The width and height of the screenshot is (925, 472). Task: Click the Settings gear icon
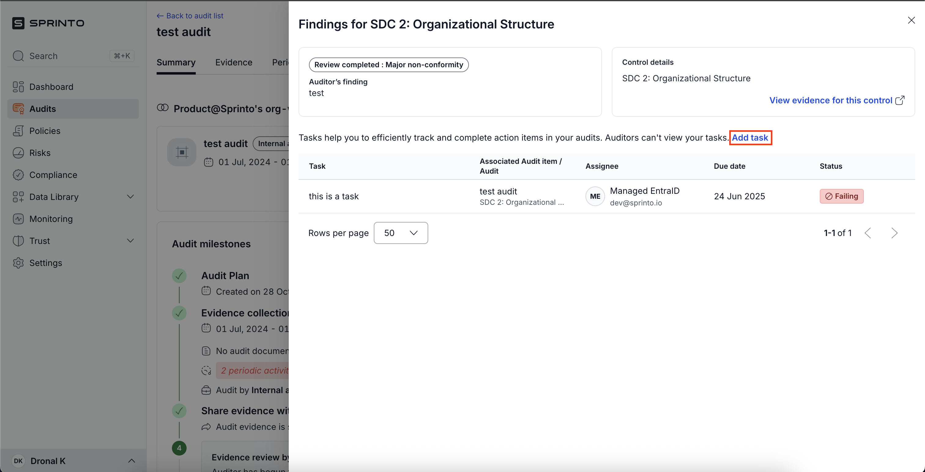18,263
